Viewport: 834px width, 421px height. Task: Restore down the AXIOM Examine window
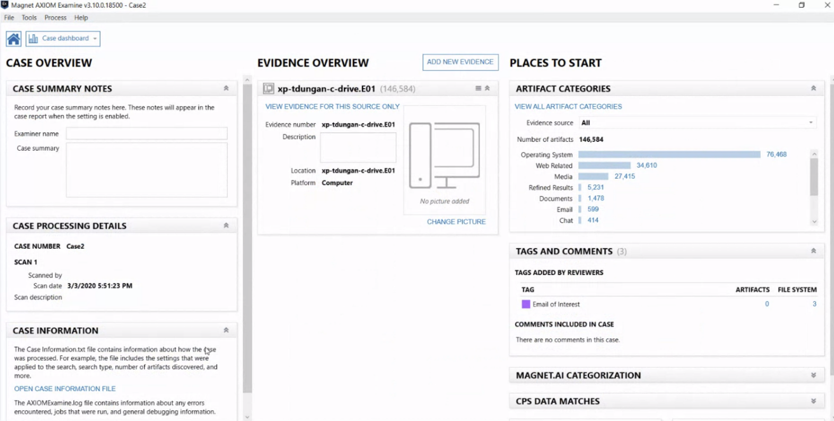point(801,5)
